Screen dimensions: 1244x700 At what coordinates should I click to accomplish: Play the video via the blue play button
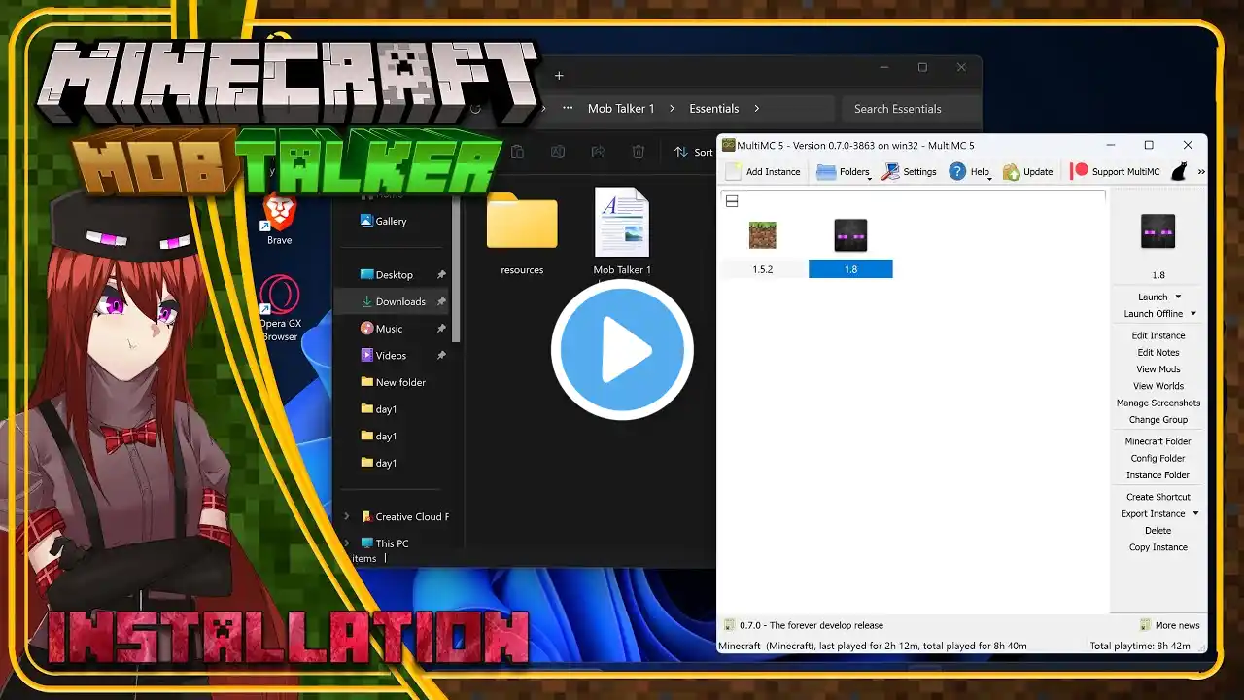622,350
